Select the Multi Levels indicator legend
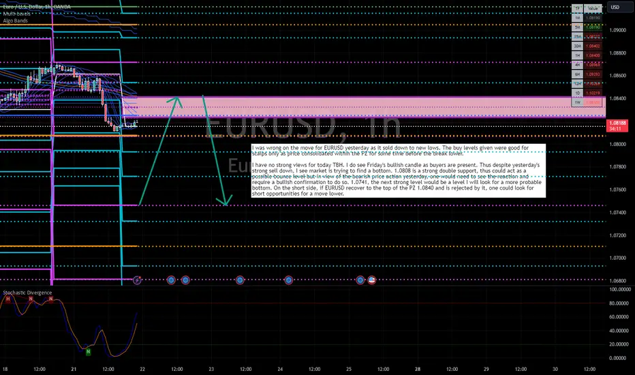 (16, 14)
